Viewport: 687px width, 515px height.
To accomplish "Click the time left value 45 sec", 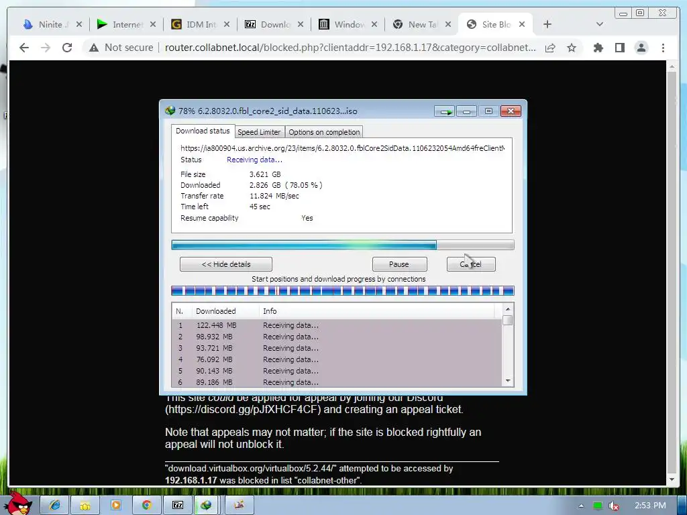I will 260,207.
